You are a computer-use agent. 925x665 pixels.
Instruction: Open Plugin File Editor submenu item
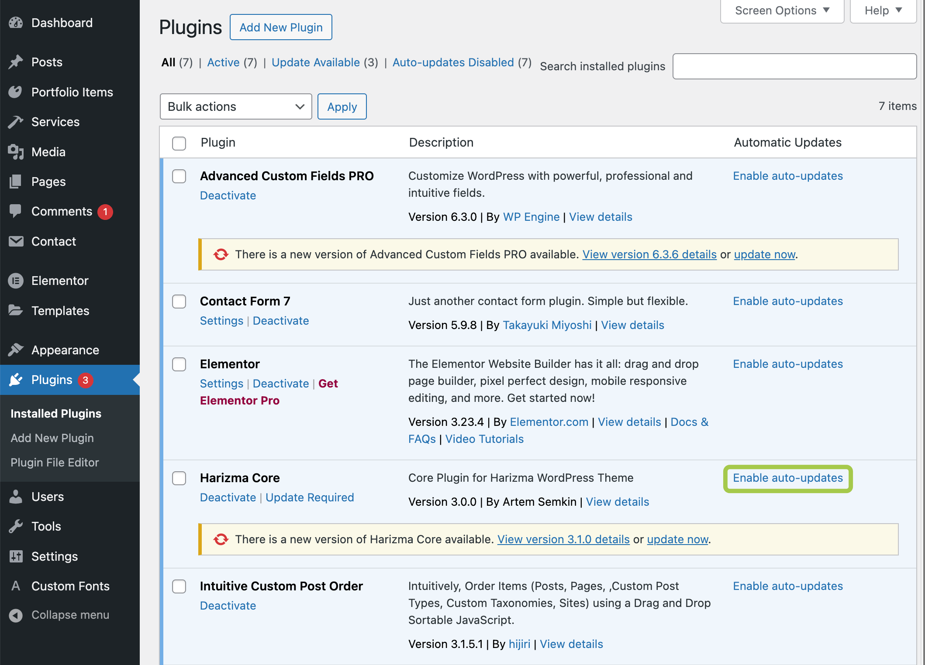click(x=55, y=462)
